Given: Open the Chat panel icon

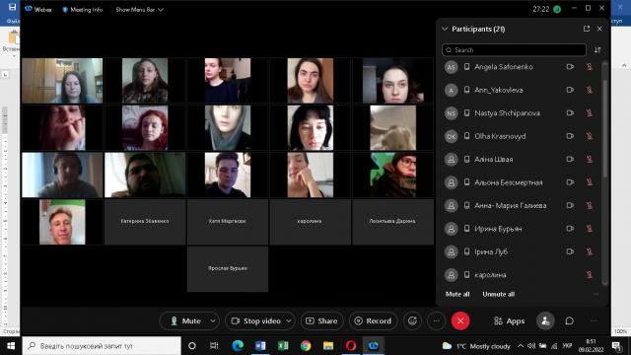Looking at the screenshot, I should pyautogui.click(x=570, y=320).
